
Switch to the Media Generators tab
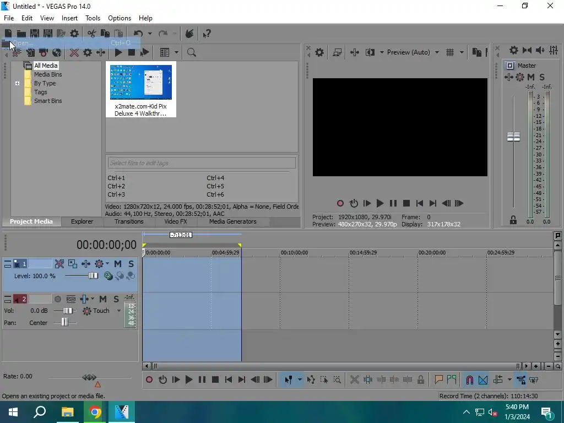pyautogui.click(x=233, y=221)
